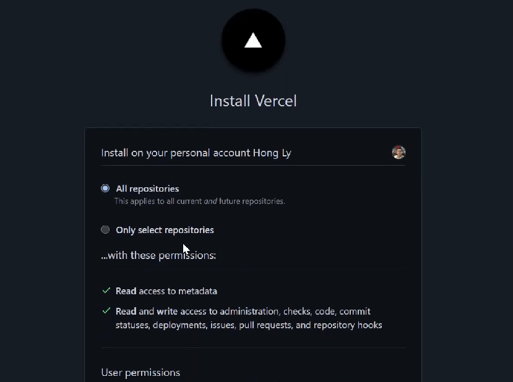Click the bold word 'write' in permissions list
The width and height of the screenshot is (513, 382).
(x=167, y=312)
